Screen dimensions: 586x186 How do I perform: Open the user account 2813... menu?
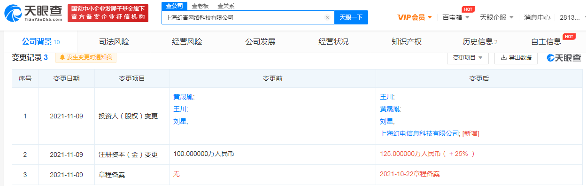[572, 17]
